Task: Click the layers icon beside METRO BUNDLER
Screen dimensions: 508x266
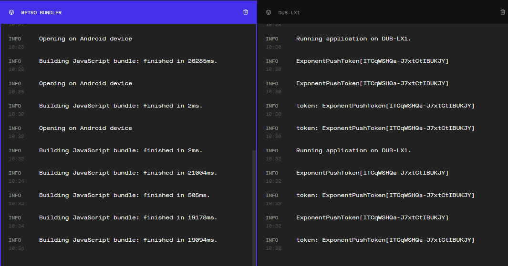Action: click(11, 12)
